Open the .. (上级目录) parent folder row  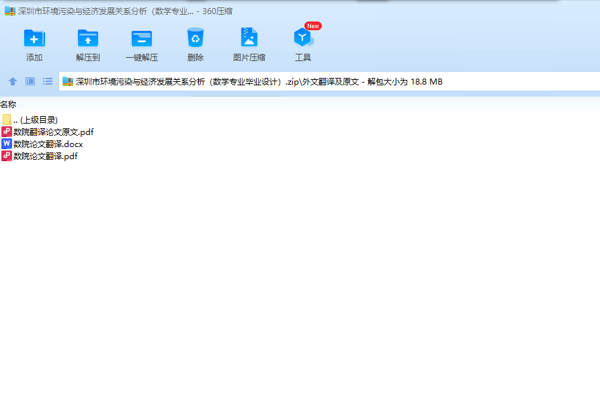pos(30,120)
